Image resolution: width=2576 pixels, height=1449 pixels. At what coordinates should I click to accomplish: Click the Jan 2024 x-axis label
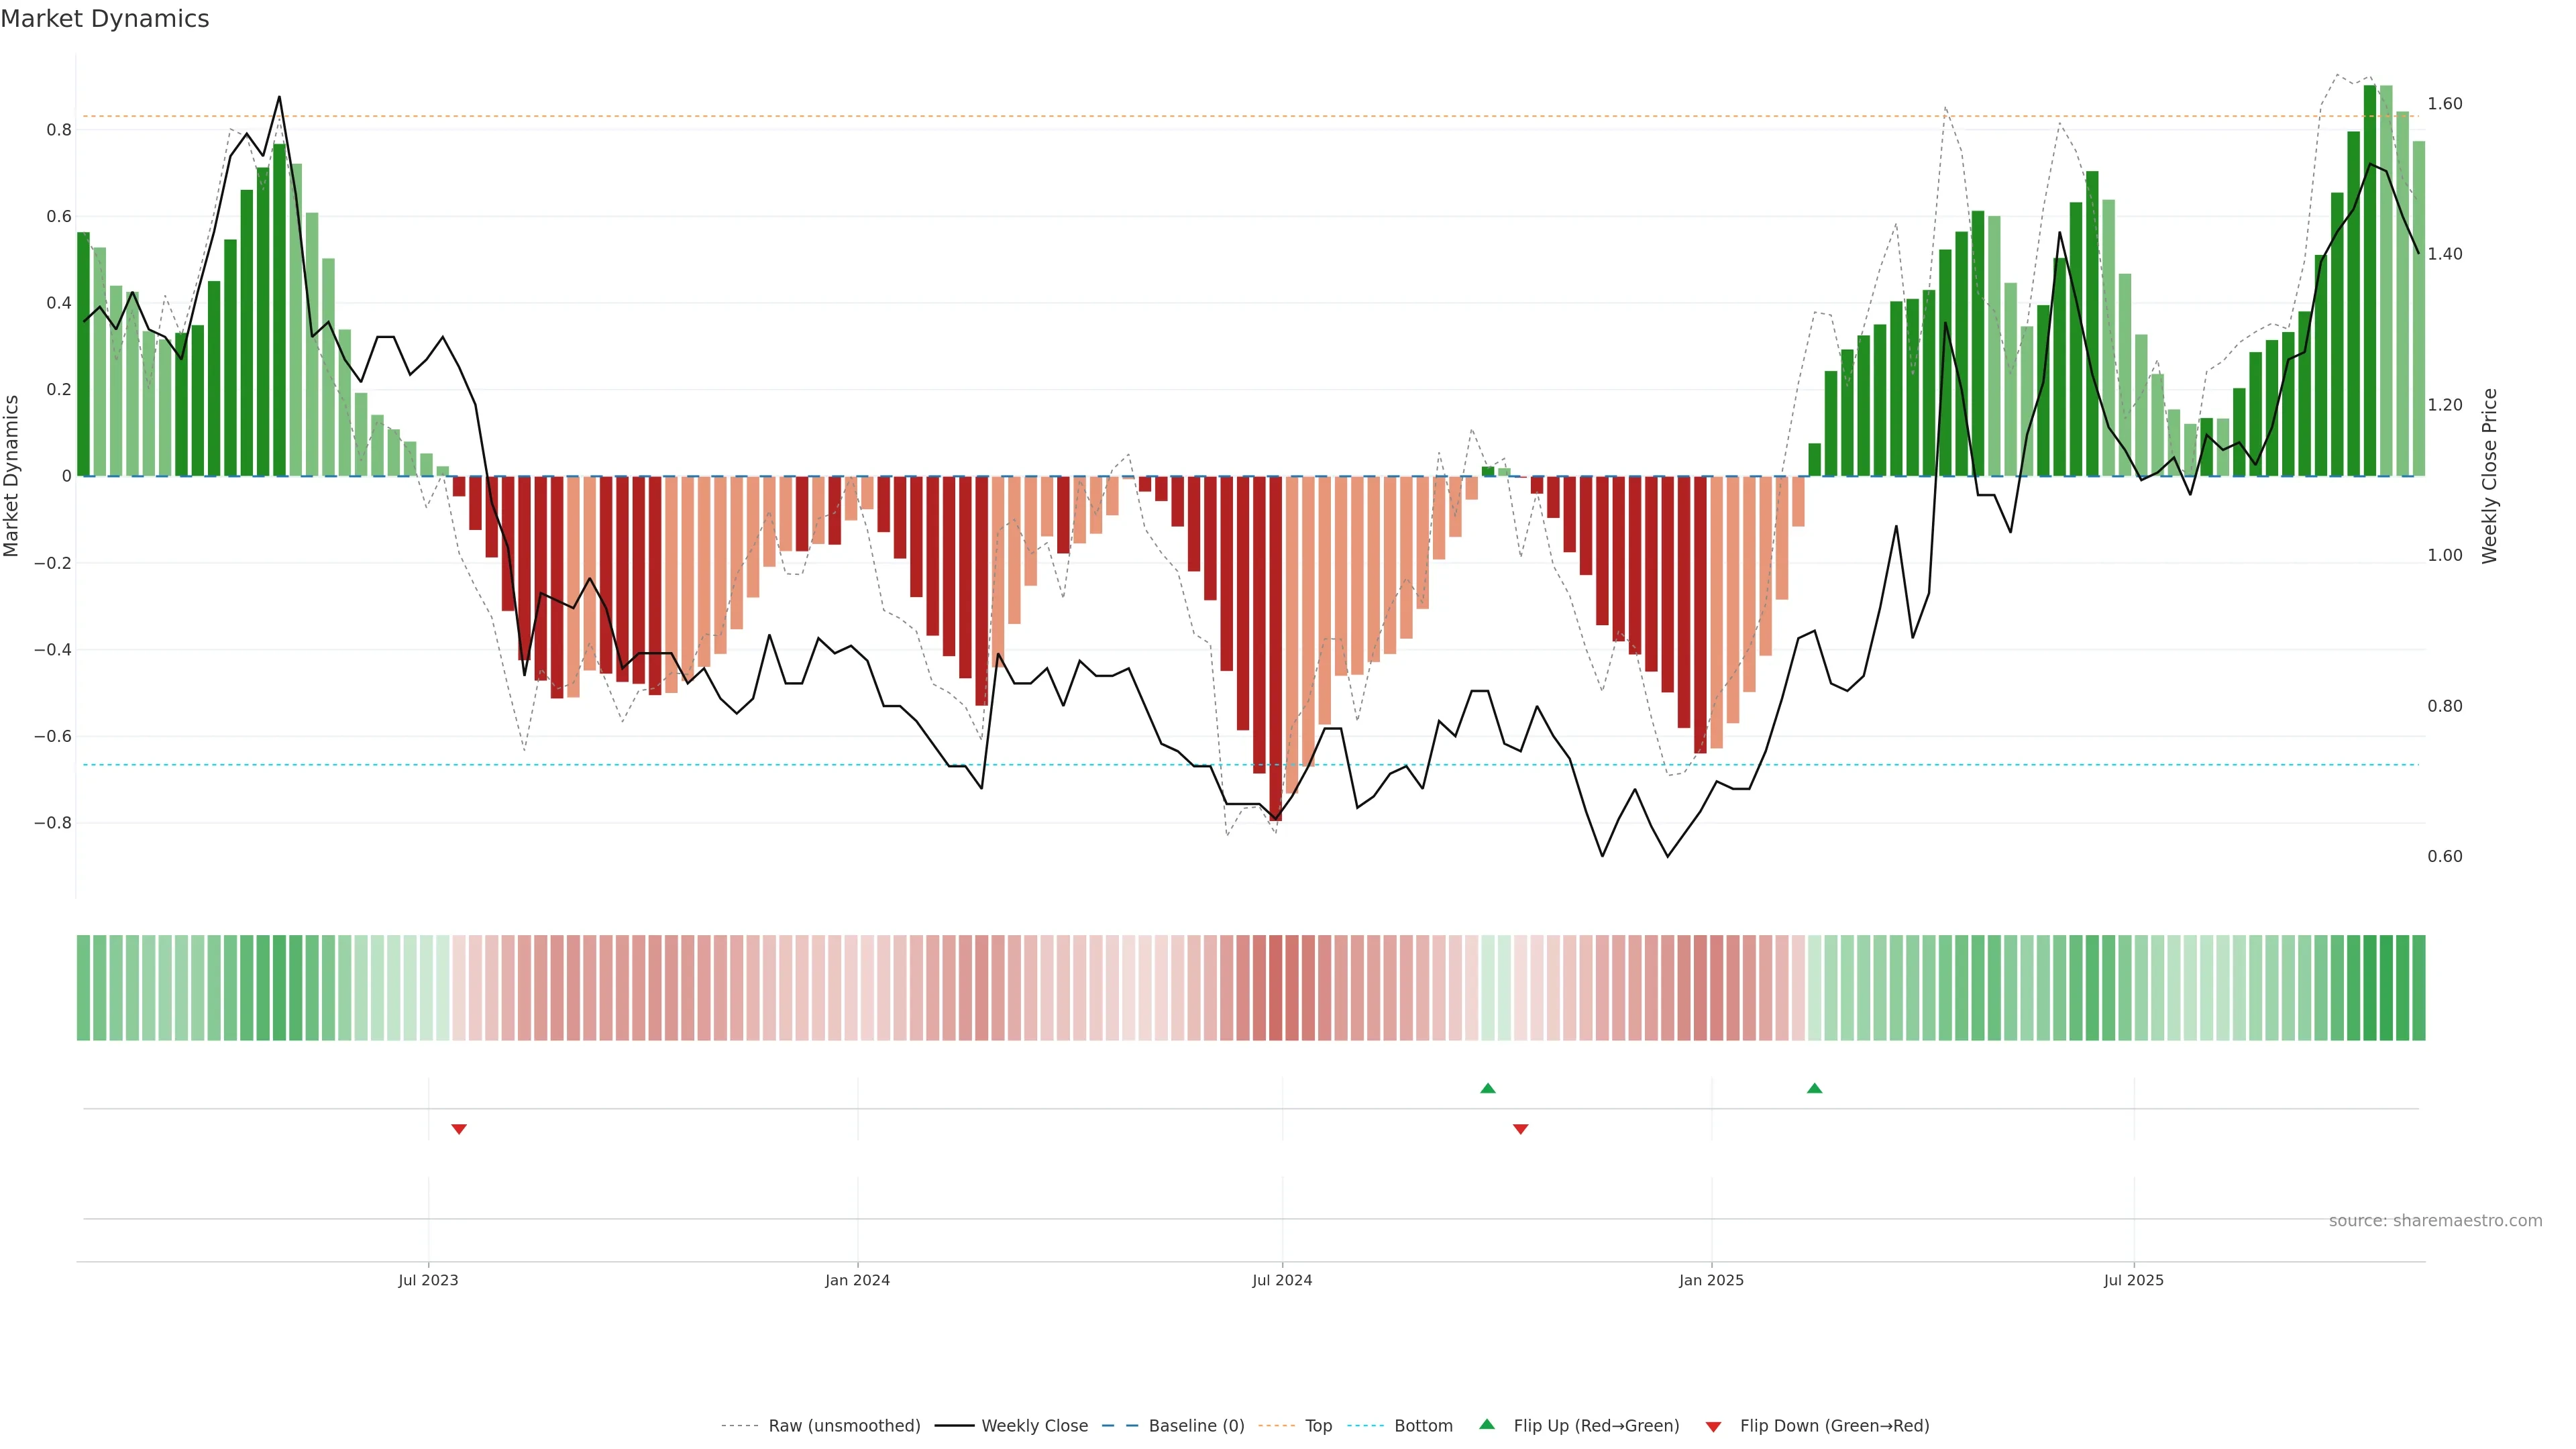[857, 1280]
